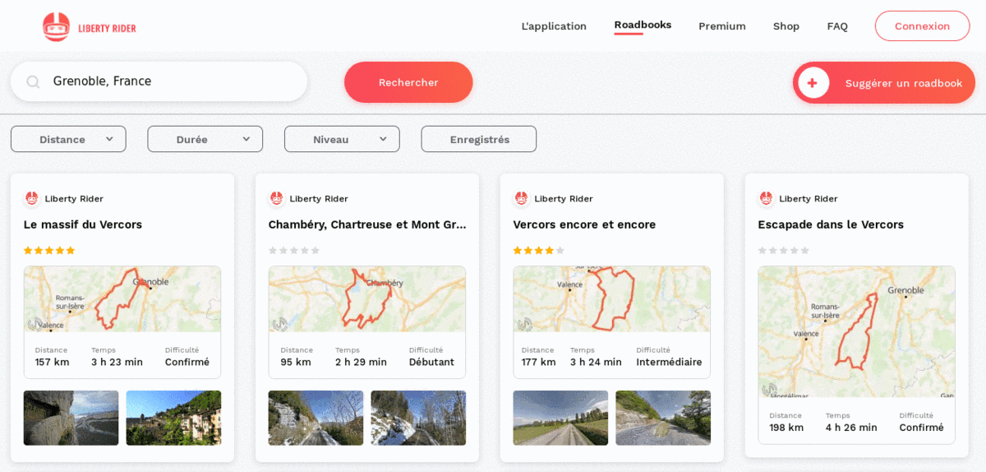Click the plus icon in Suggérer un roadbook
The height and width of the screenshot is (472, 986).
(x=813, y=83)
